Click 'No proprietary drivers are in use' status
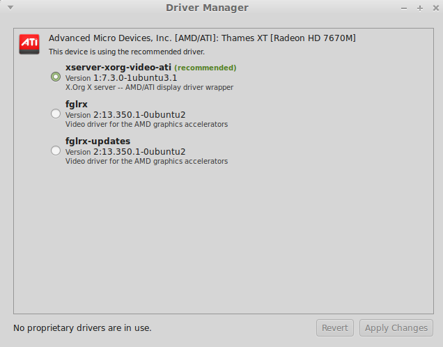443x347 pixels. pos(82,328)
